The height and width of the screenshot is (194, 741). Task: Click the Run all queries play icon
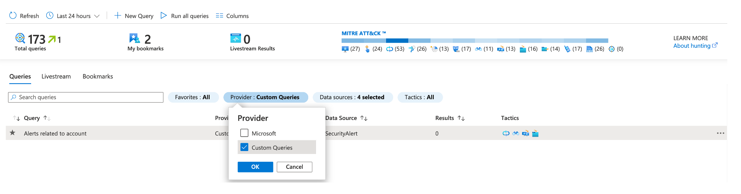tap(163, 16)
